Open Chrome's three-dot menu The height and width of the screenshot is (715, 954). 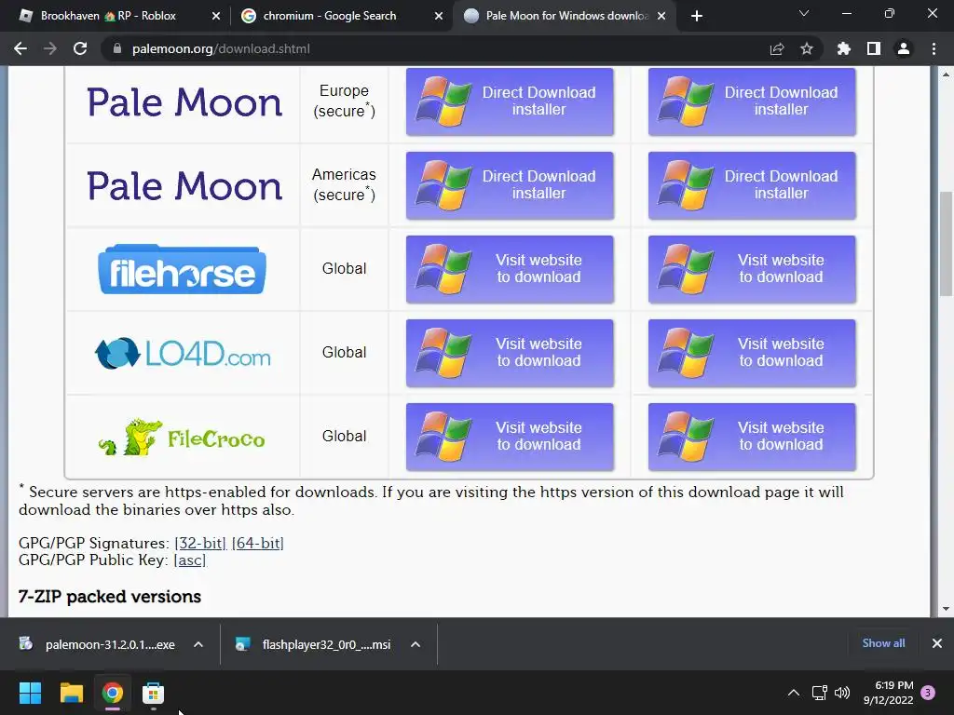point(934,48)
